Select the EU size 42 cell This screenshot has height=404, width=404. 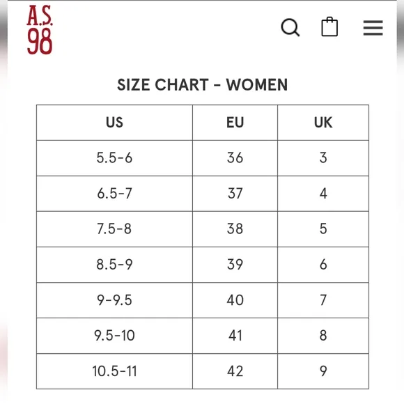coord(235,371)
